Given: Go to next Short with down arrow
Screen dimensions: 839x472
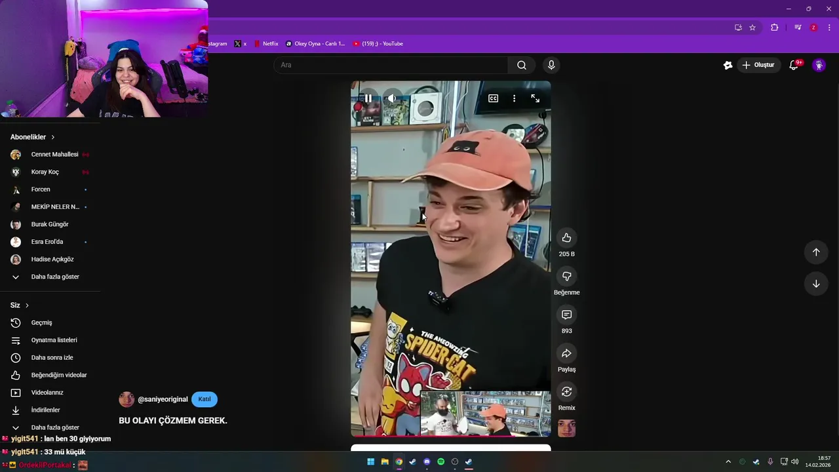Looking at the screenshot, I should point(816,284).
